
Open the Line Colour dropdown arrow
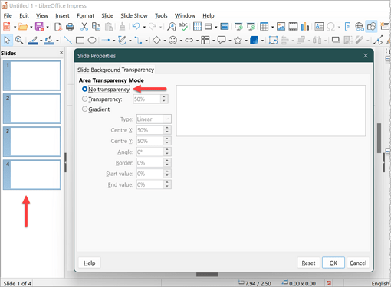tap(41, 41)
